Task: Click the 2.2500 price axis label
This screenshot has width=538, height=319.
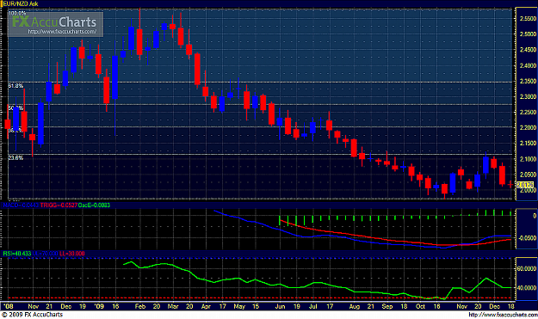Action: (528, 112)
